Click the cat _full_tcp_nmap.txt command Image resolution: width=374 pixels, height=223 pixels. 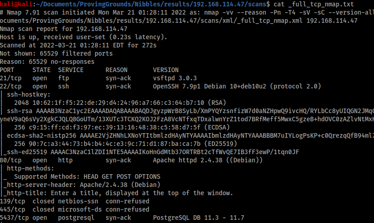(x=314, y=4)
